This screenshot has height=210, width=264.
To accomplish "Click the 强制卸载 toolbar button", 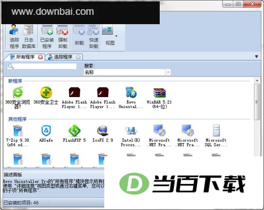I will (x=62, y=36).
